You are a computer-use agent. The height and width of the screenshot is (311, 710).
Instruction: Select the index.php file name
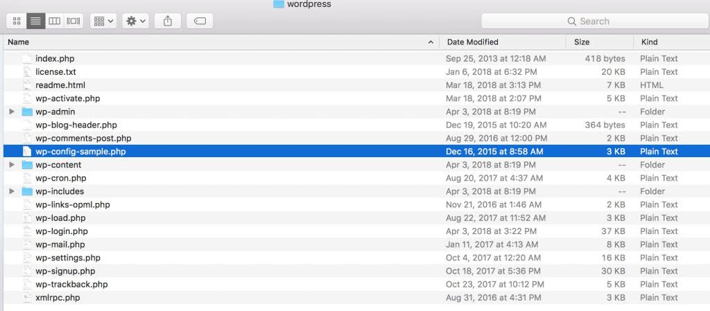(55, 58)
